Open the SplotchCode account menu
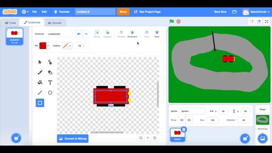Screen dimensions: 272x153 [256, 12]
